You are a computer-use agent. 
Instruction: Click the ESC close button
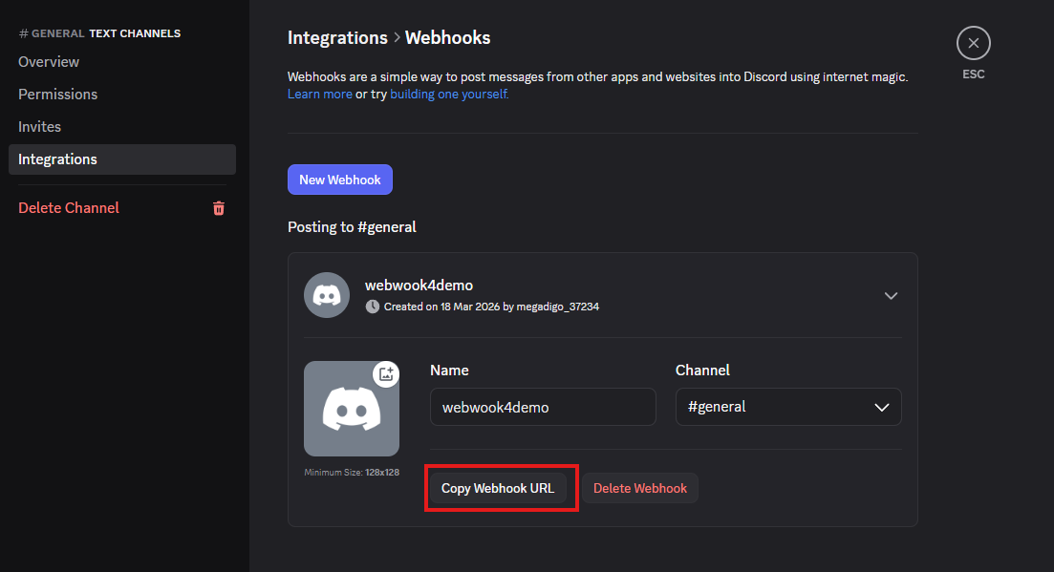(973, 42)
